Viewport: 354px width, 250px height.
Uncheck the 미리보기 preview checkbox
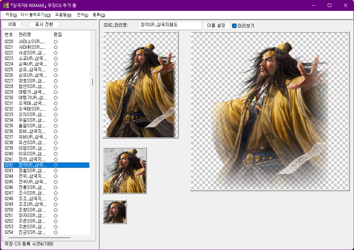[234, 26]
